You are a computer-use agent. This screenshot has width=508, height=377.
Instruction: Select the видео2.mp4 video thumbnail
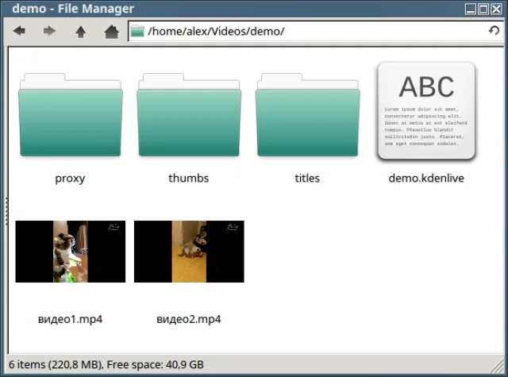(x=189, y=252)
